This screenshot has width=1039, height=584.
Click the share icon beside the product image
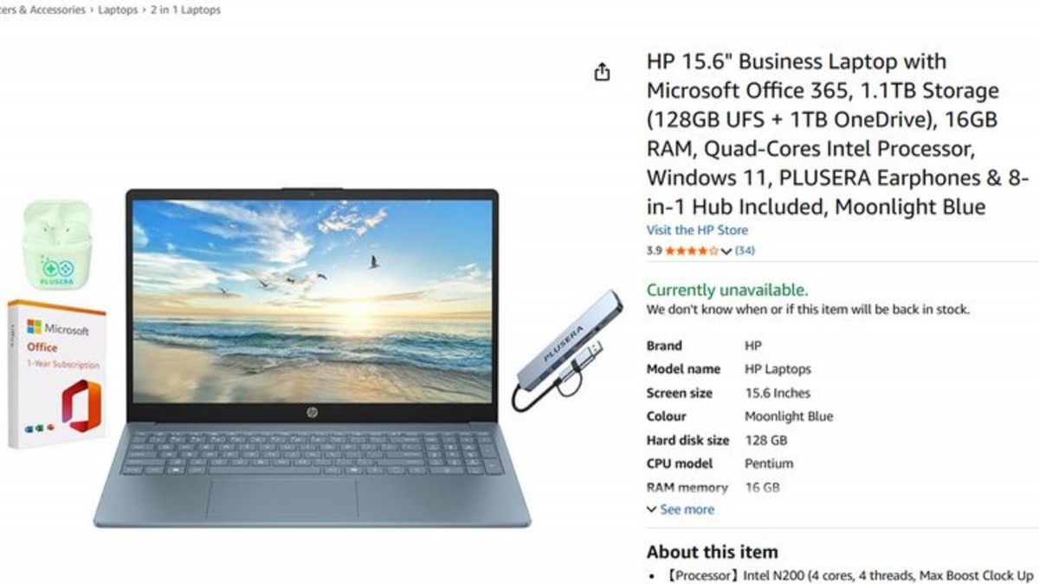click(x=603, y=73)
